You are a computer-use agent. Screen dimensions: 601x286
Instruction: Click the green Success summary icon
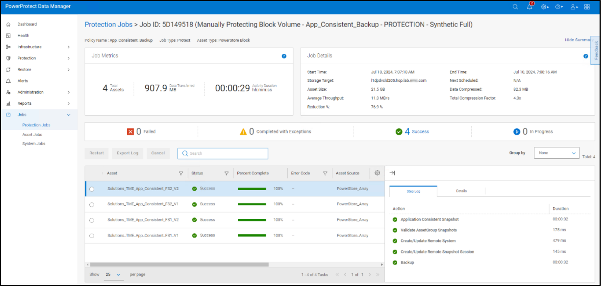(x=399, y=132)
